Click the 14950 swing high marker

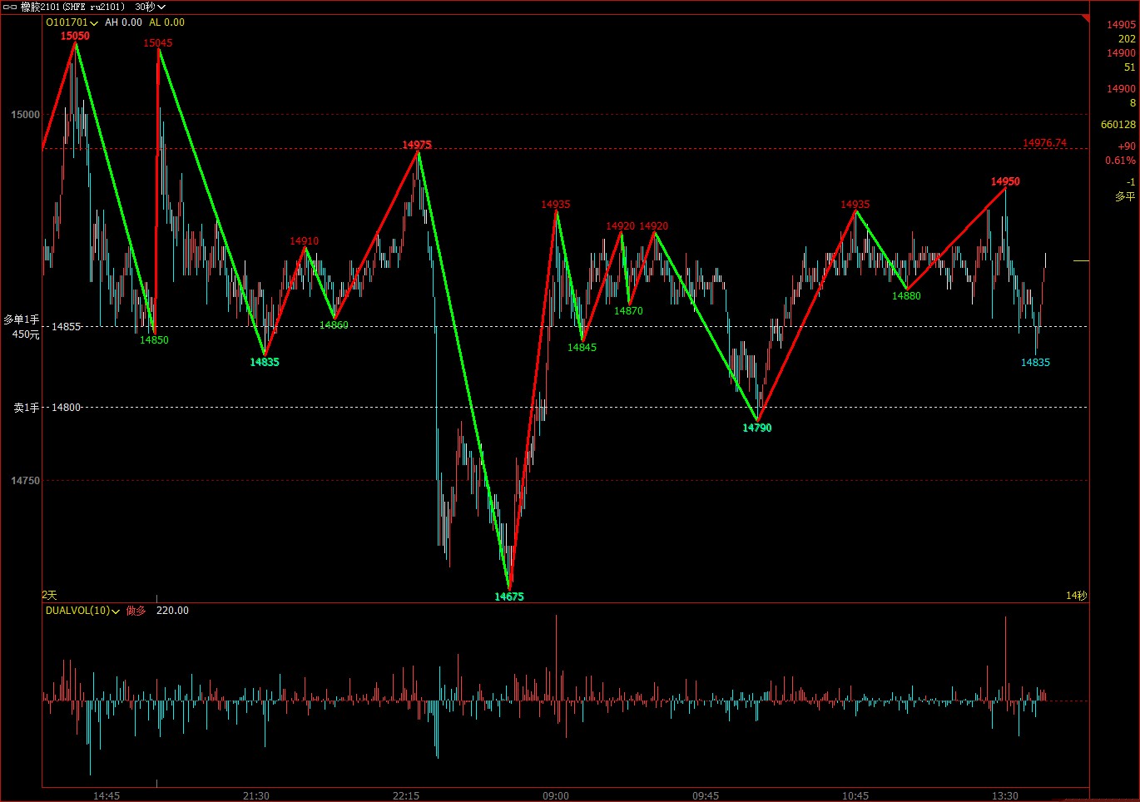pyautogui.click(x=1005, y=181)
